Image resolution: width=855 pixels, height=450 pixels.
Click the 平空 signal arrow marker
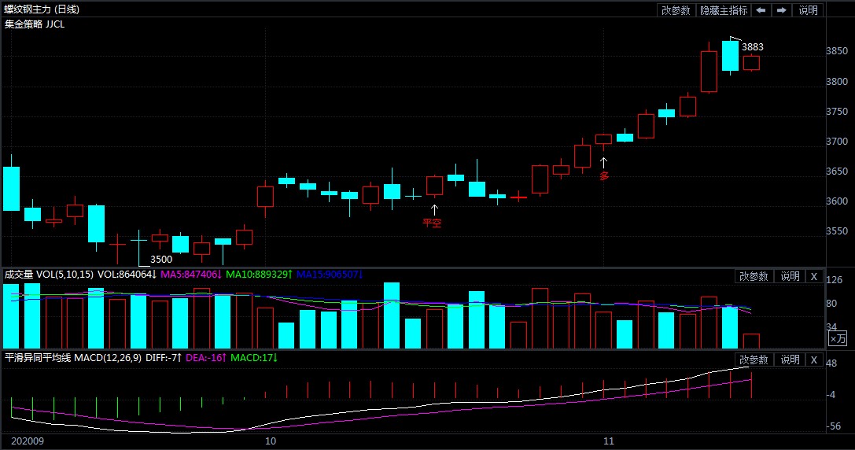tap(433, 210)
